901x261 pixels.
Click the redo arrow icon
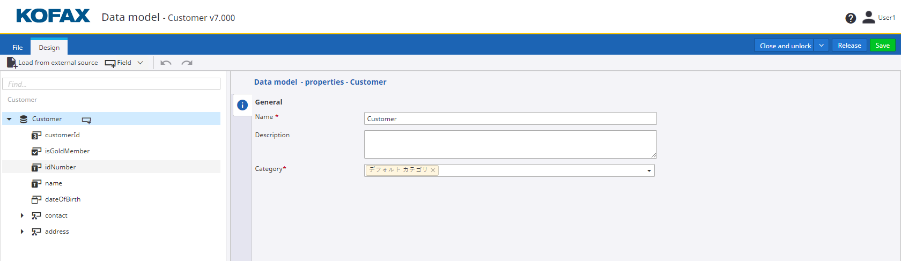point(187,63)
